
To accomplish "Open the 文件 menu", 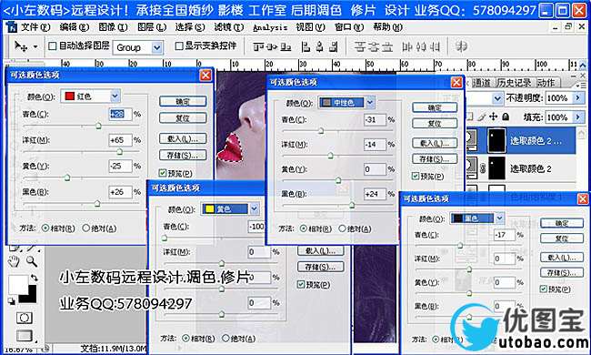I will click(35, 27).
